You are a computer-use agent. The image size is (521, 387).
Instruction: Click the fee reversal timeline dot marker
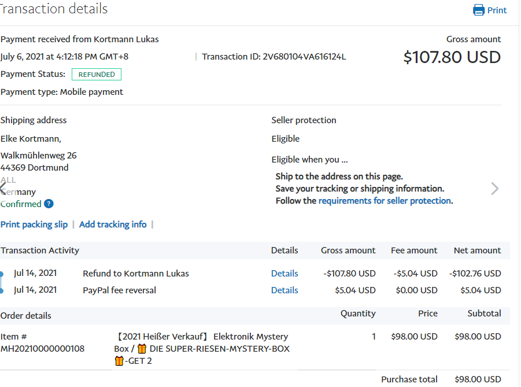coord(2,290)
